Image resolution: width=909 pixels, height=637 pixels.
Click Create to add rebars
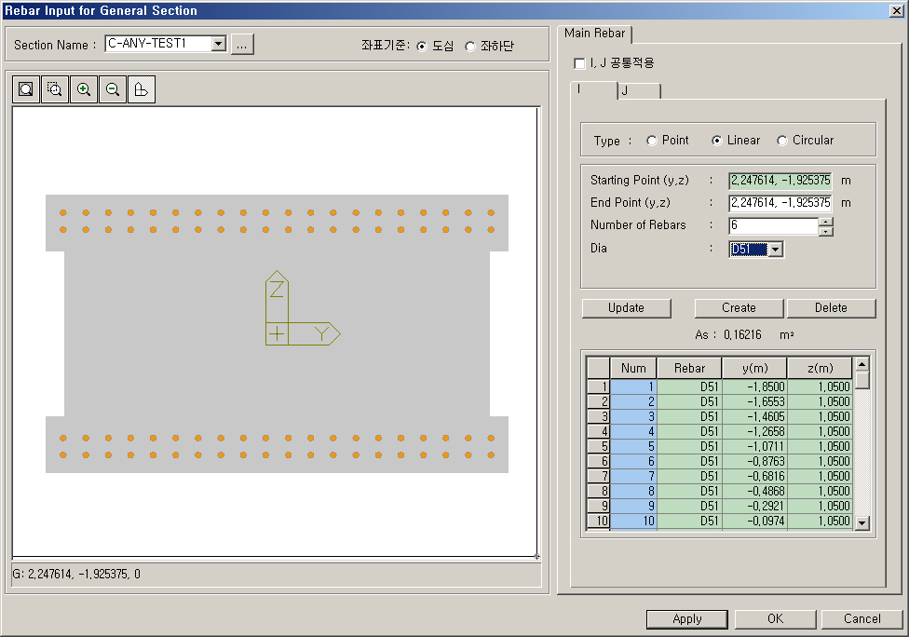pos(739,307)
